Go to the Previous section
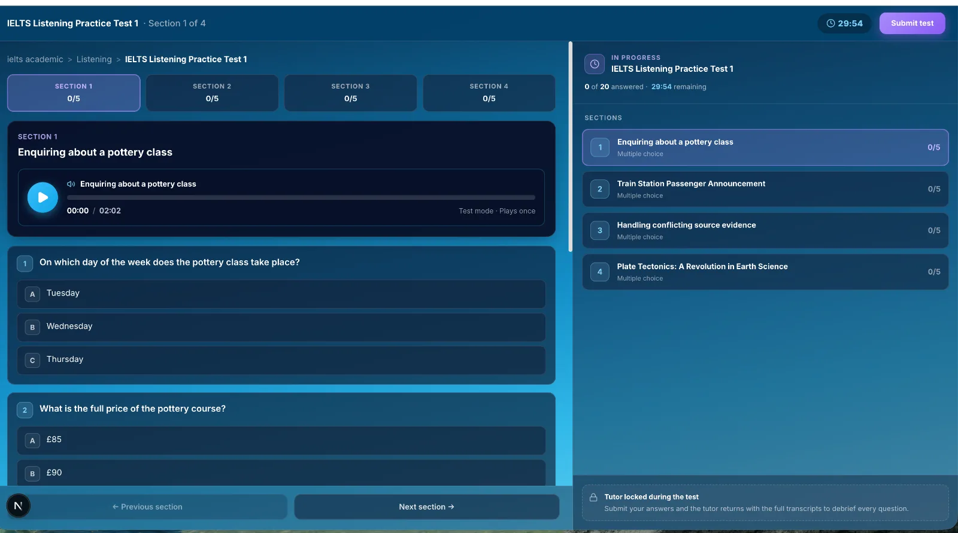Viewport: 958px width, 533px height. click(x=147, y=507)
